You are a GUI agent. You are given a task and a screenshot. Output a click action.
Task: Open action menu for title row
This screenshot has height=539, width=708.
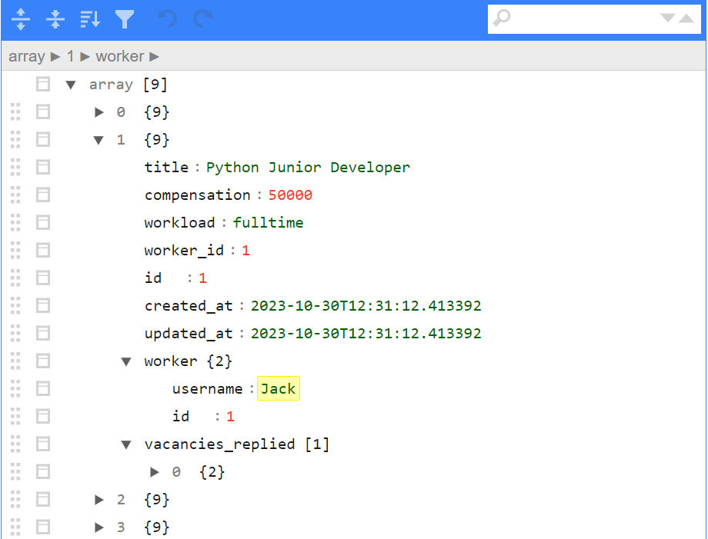click(x=43, y=168)
